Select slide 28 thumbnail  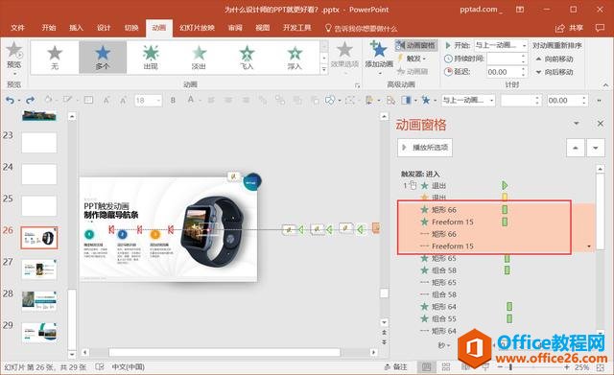39,301
